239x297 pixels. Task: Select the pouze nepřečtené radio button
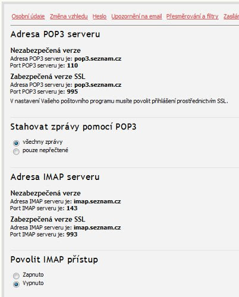pyautogui.click(x=16, y=151)
